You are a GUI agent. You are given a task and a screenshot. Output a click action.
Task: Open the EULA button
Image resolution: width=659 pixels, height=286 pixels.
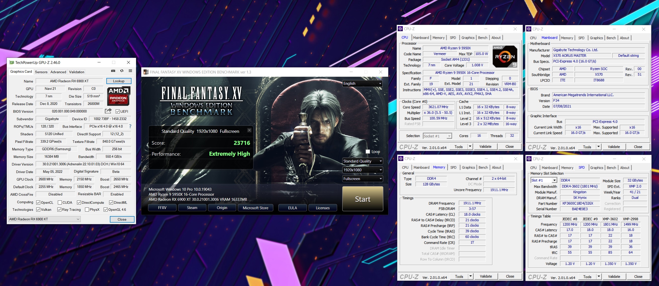(x=292, y=208)
